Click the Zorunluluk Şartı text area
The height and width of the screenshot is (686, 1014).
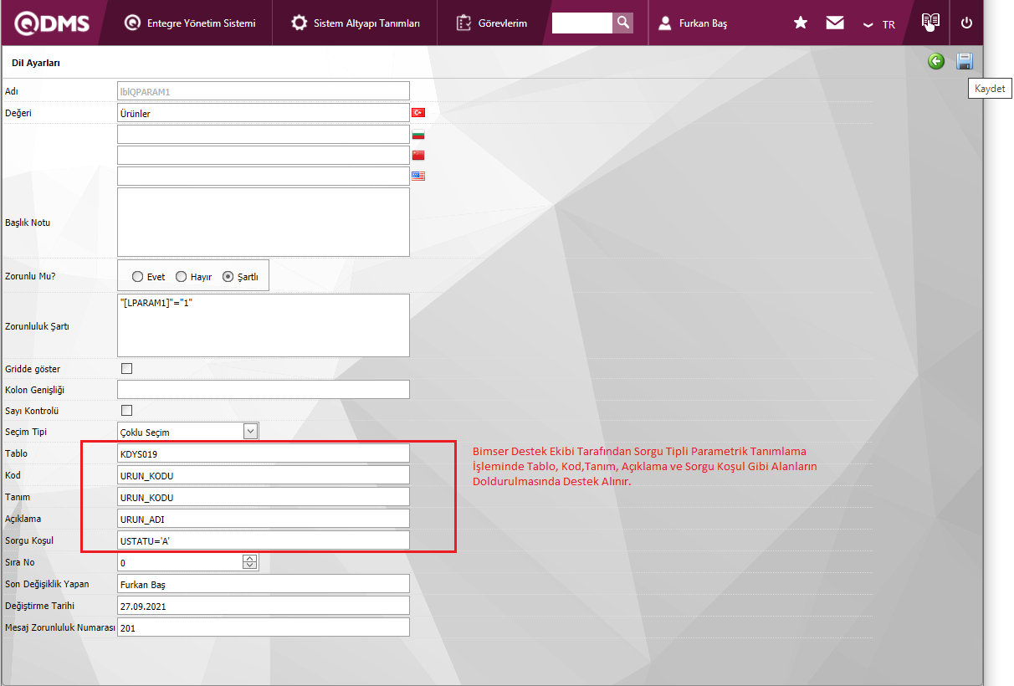[264, 325]
